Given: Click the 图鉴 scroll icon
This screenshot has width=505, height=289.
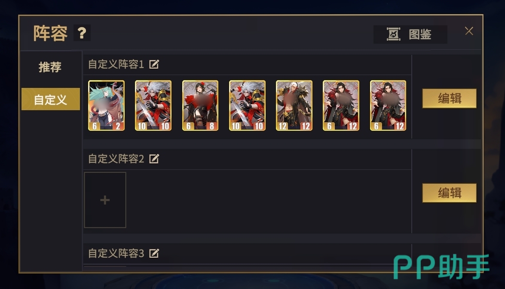Looking at the screenshot, I should point(394,34).
